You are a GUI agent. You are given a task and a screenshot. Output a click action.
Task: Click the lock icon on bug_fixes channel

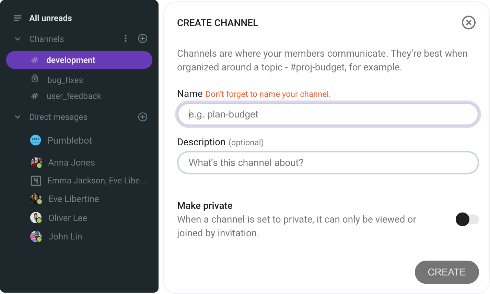[35, 78]
